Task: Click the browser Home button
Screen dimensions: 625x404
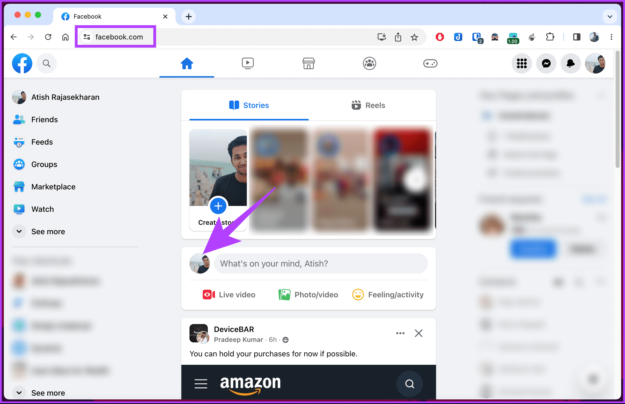Action: click(65, 37)
